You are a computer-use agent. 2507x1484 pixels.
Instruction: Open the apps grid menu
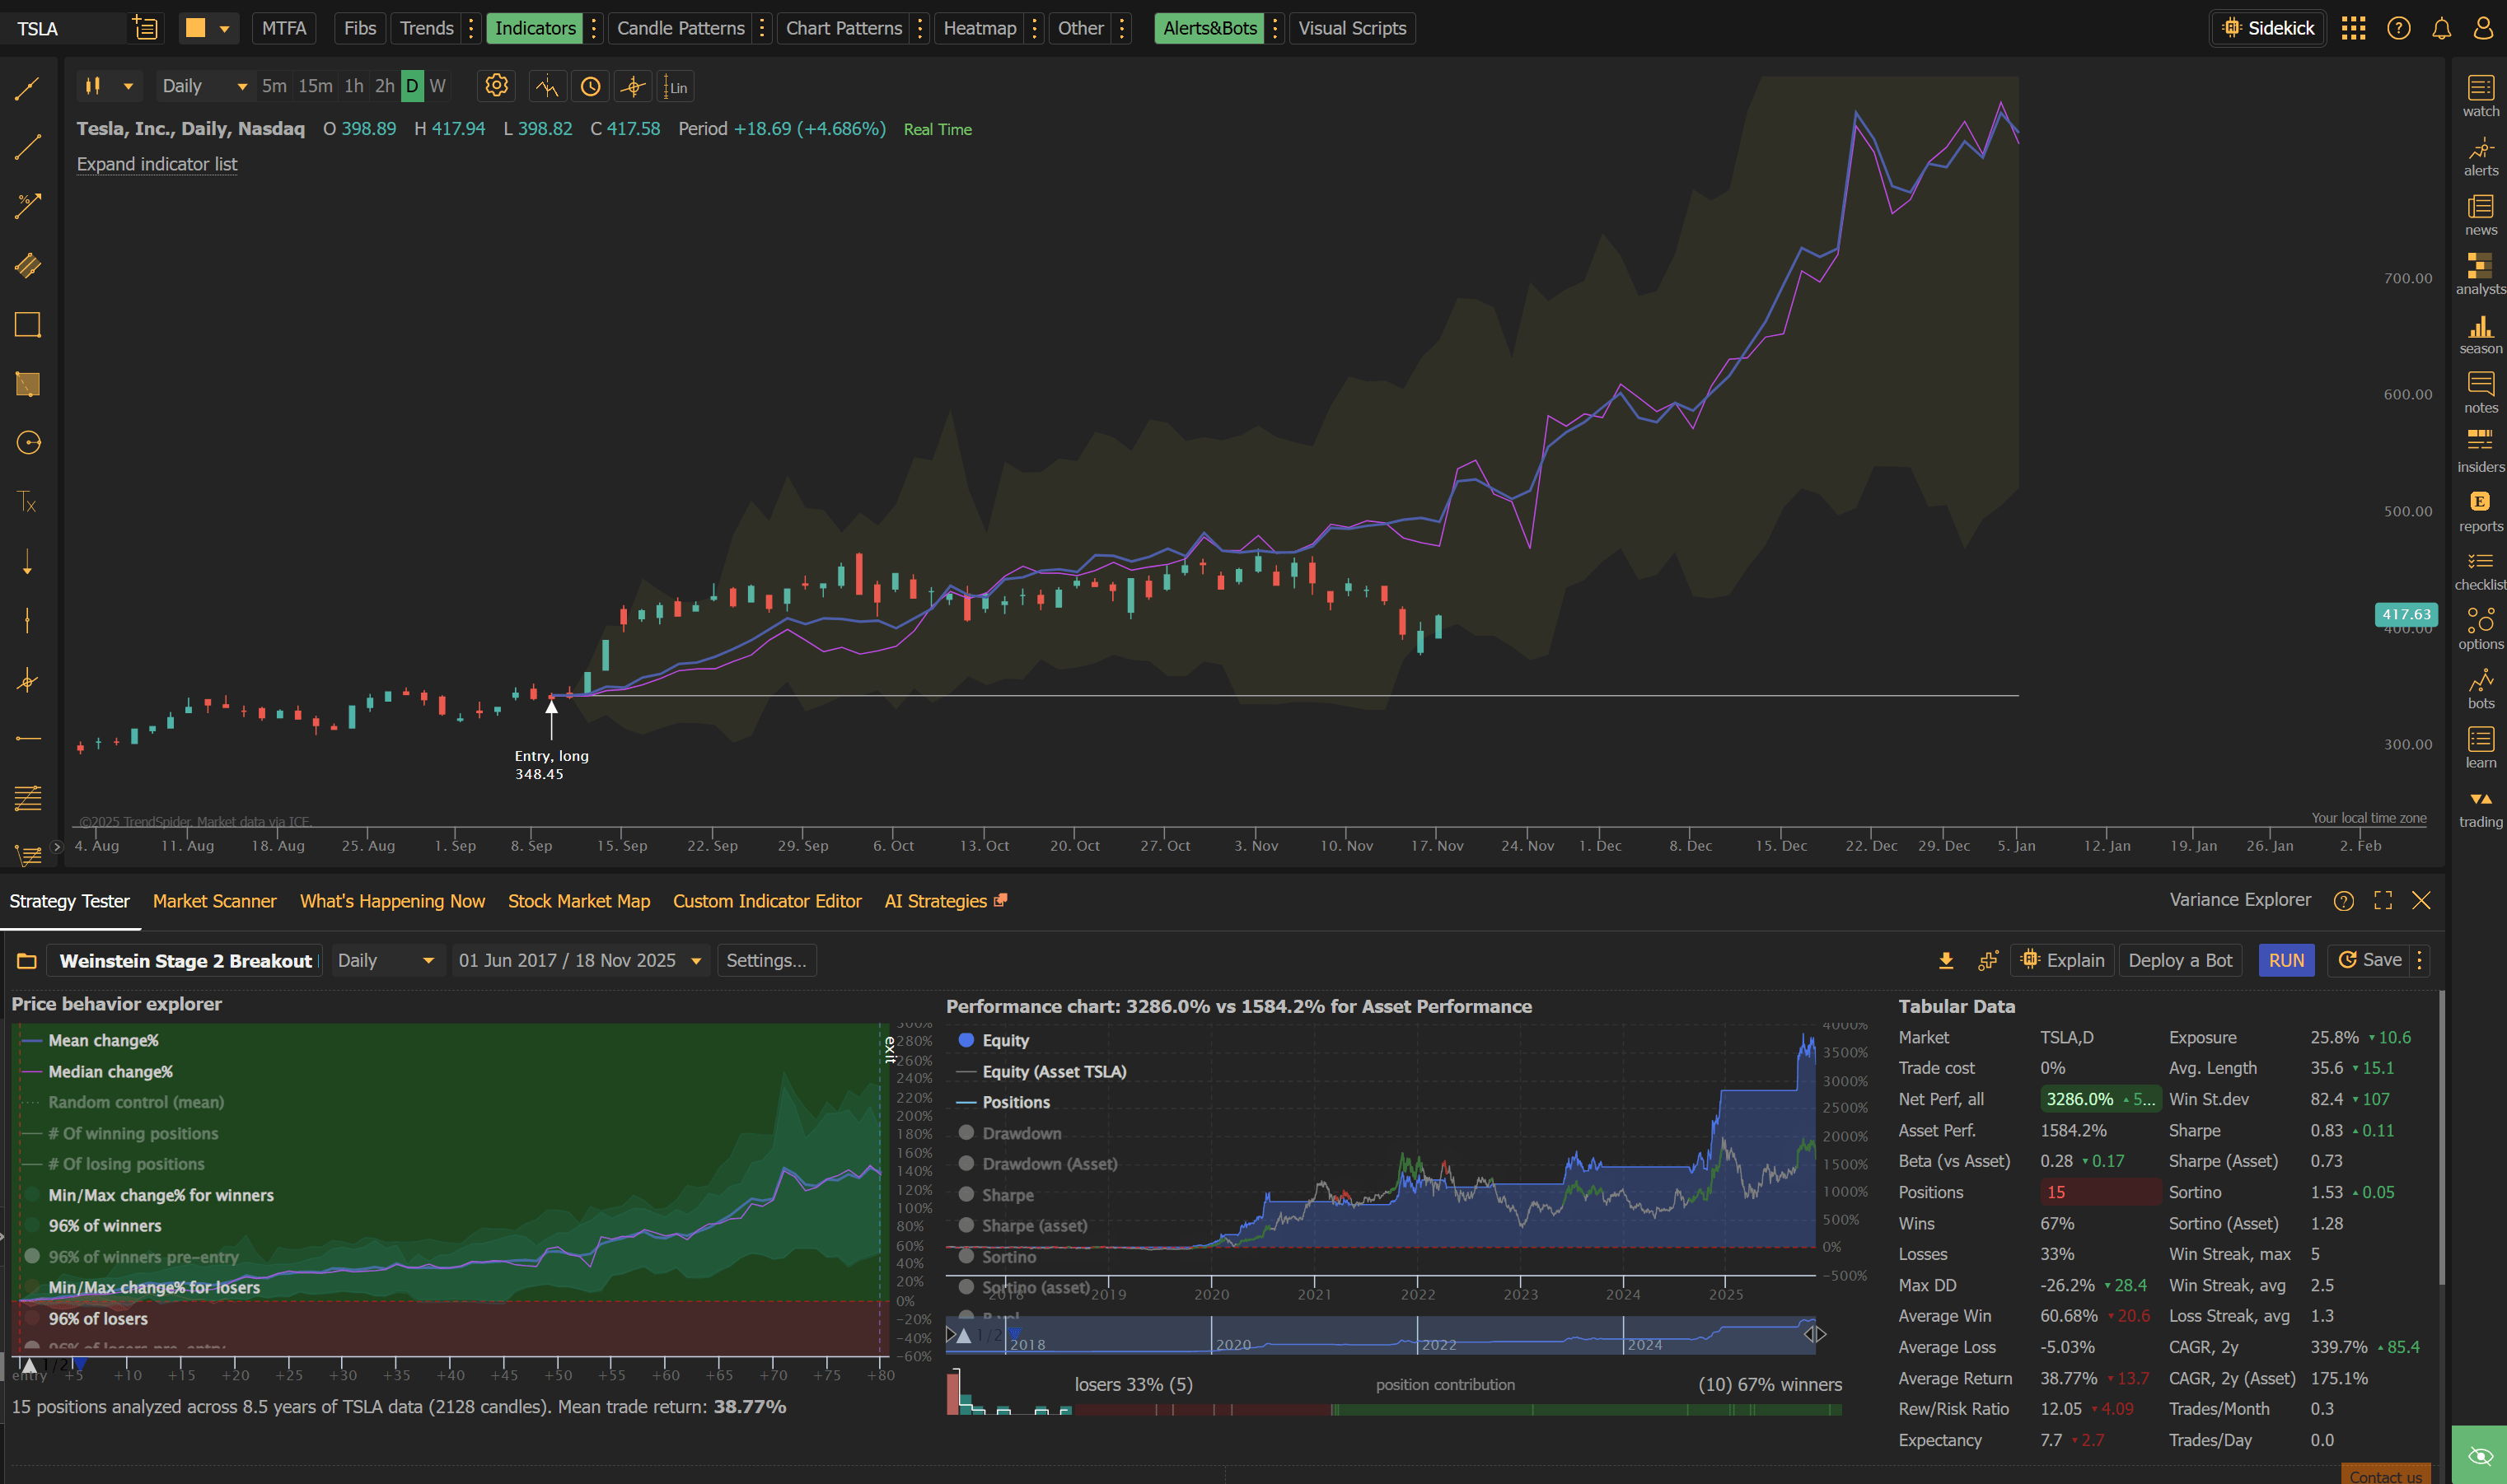(2353, 28)
